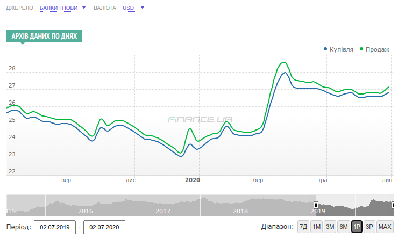Select the 7Д range button

(x=303, y=227)
